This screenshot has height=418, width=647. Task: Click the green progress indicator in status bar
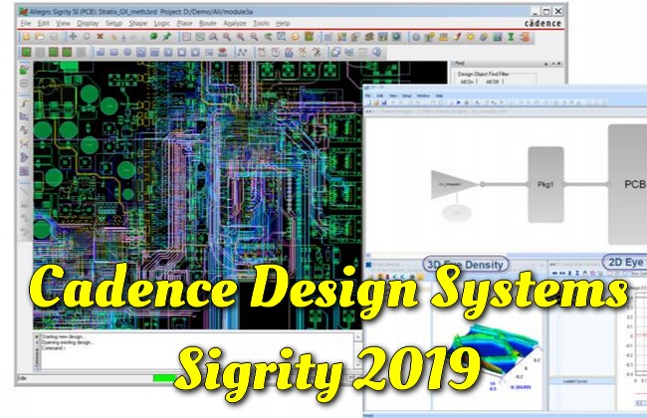click(164, 378)
